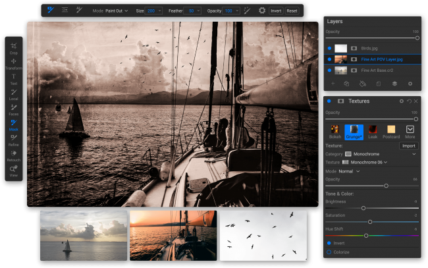Image resolution: width=428 pixels, height=268 pixels.
Task: Choose the Refine tool
Action: tap(14, 140)
